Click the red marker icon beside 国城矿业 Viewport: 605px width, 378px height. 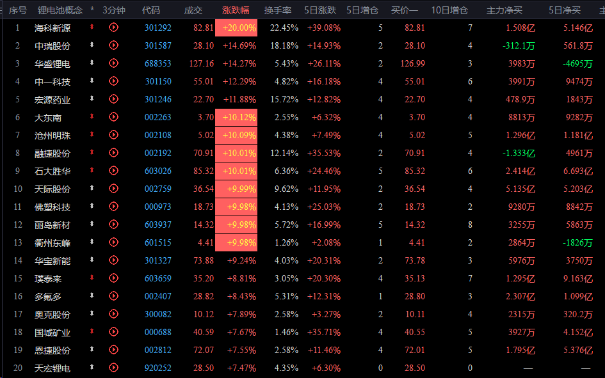[92, 332]
